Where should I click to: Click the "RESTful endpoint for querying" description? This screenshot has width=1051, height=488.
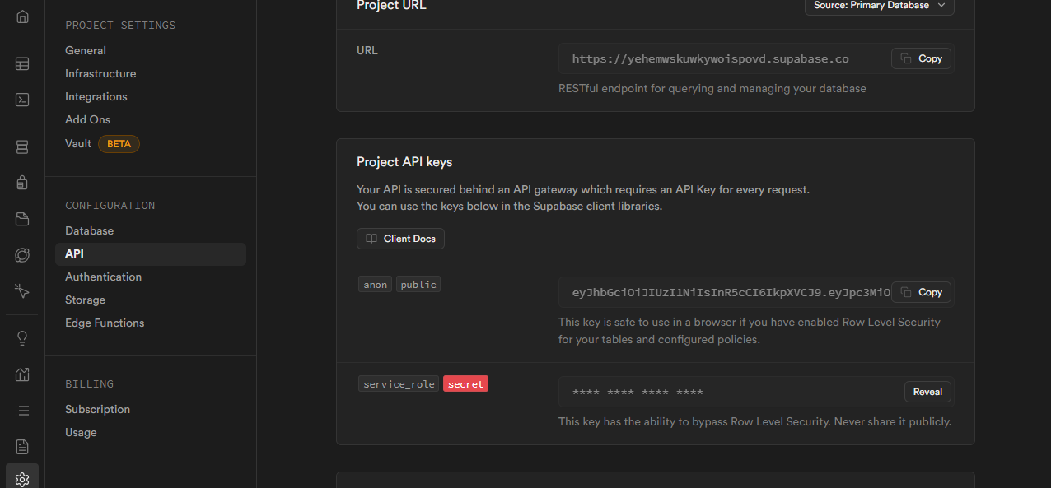712,88
